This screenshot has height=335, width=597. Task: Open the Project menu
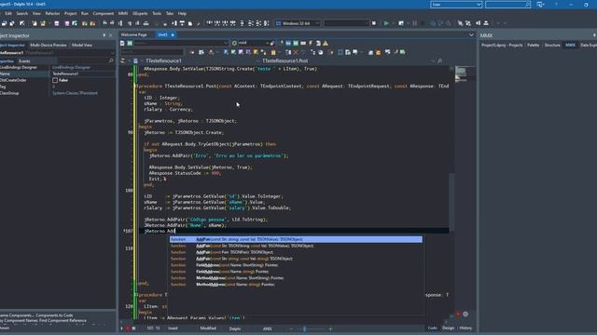71,13
